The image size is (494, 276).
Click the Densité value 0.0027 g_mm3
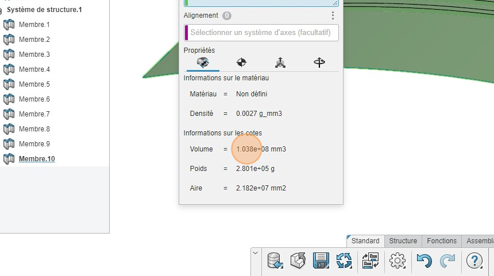pyautogui.click(x=259, y=114)
